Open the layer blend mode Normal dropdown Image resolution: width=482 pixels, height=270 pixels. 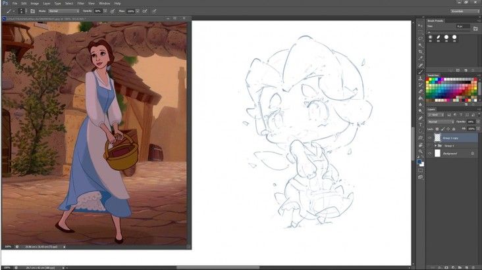(x=441, y=122)
